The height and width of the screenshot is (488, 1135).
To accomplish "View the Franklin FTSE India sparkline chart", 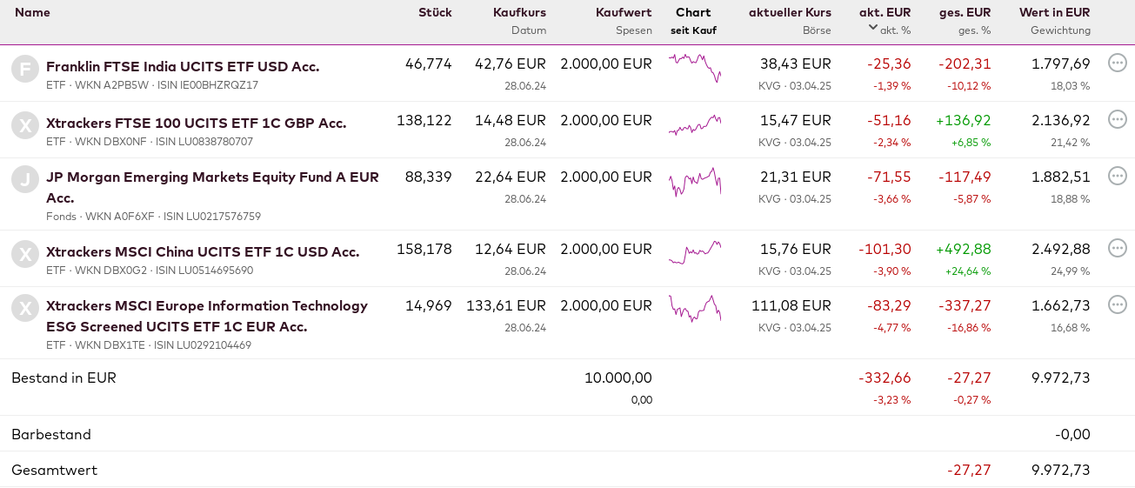I will [x=695, y=67].
